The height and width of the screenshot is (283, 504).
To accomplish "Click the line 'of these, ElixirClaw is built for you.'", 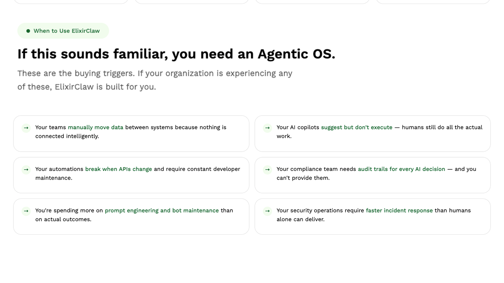I will (87, 87).
